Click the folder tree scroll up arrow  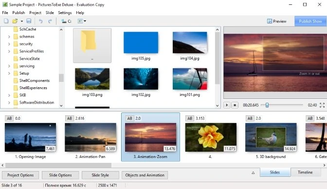click(61, 30)
